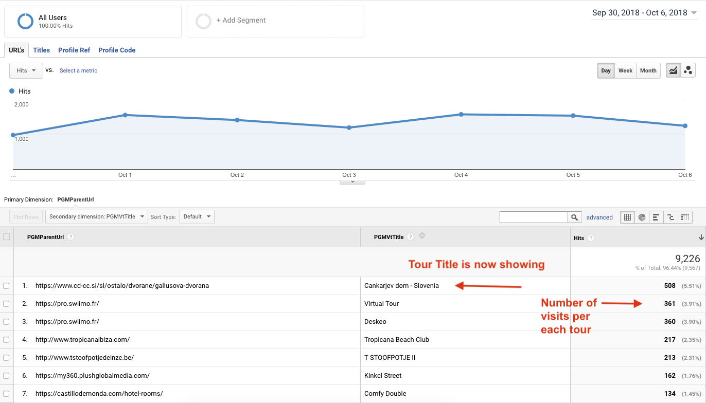Open the my360.plushglobalmedia.com URL
706x403 pixels.
[93, 376]
